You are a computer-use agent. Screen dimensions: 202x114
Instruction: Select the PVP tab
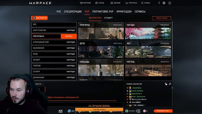[87, 11]
